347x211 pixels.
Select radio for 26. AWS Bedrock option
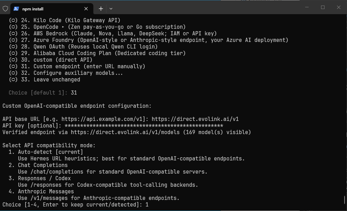click(13, 34)
